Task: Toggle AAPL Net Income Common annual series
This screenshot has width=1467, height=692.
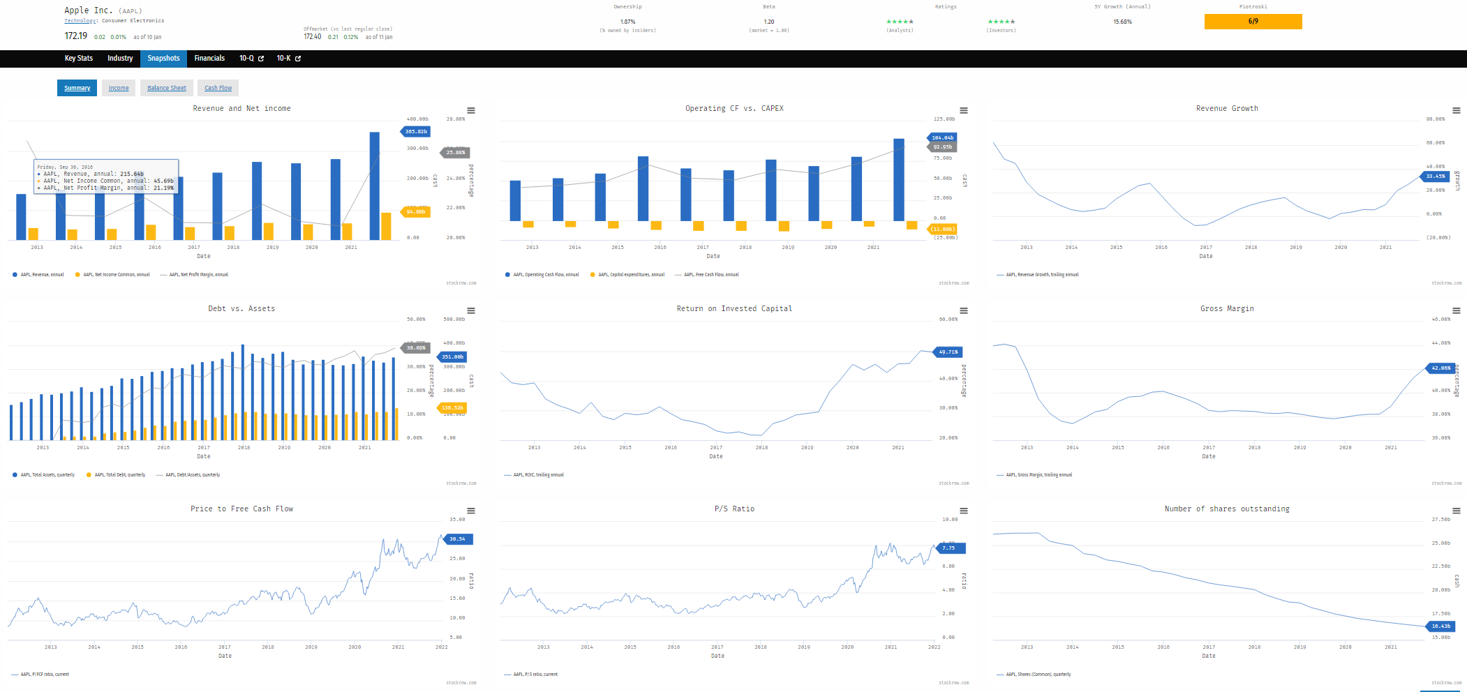Action: pos(112,275)
